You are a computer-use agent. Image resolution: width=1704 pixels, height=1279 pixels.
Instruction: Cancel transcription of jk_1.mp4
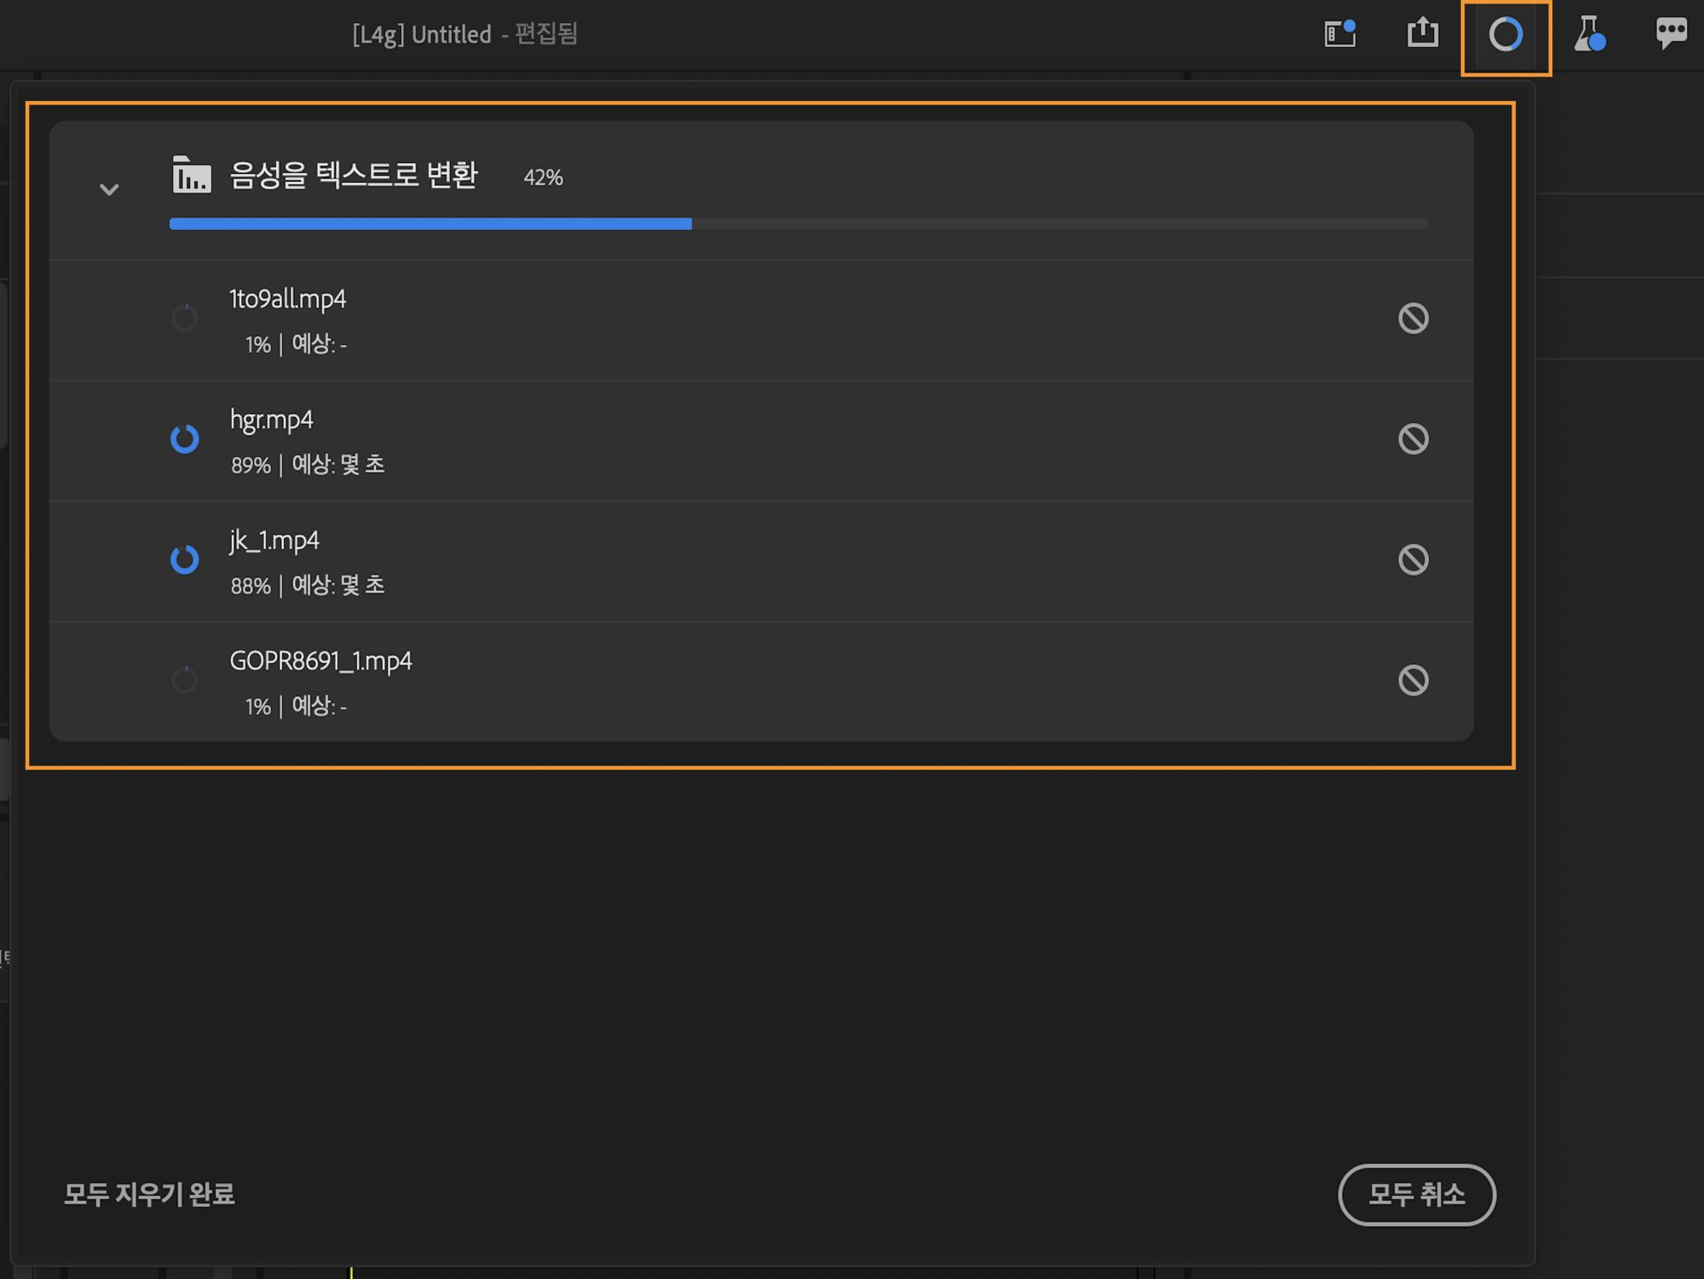coord(1414,560)
